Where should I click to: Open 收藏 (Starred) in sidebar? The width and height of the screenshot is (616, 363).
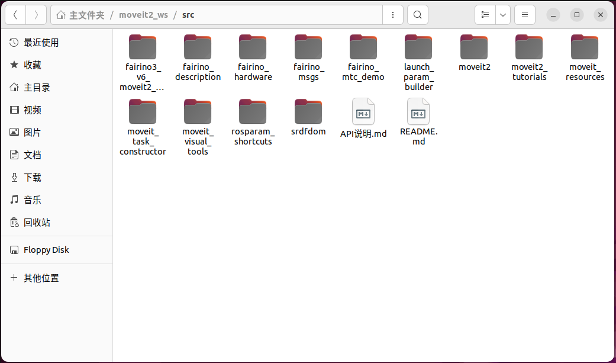pos(57,65)
